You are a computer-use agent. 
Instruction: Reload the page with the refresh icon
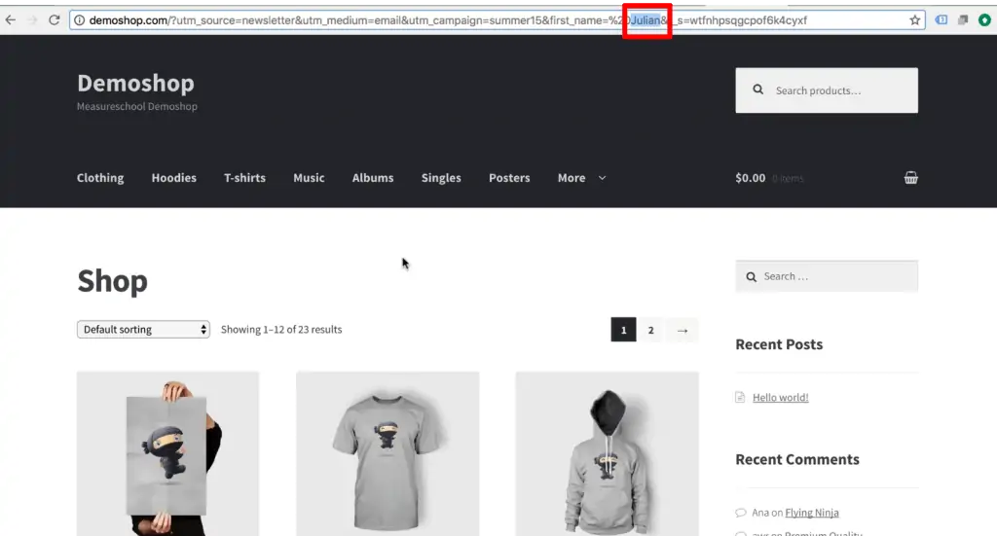[55, 19]
